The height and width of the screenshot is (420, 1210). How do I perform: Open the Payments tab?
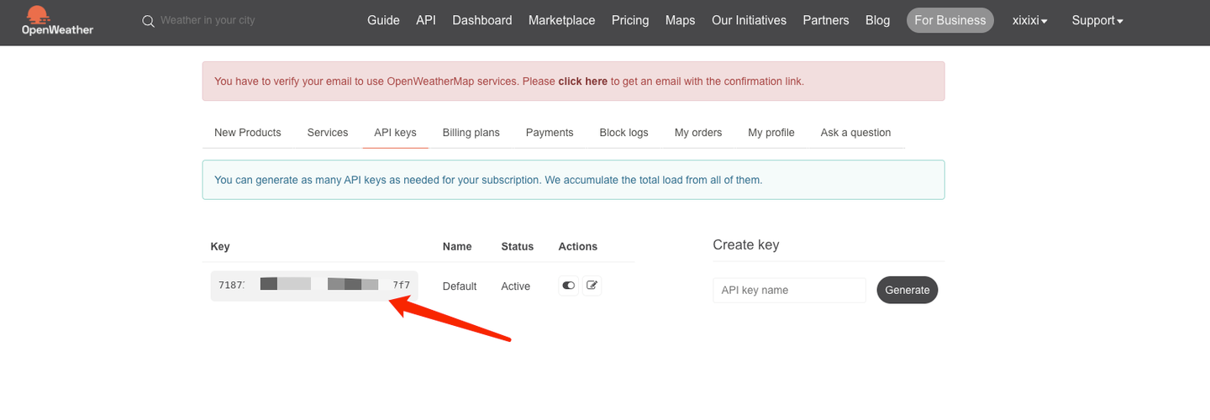point(550,133)
